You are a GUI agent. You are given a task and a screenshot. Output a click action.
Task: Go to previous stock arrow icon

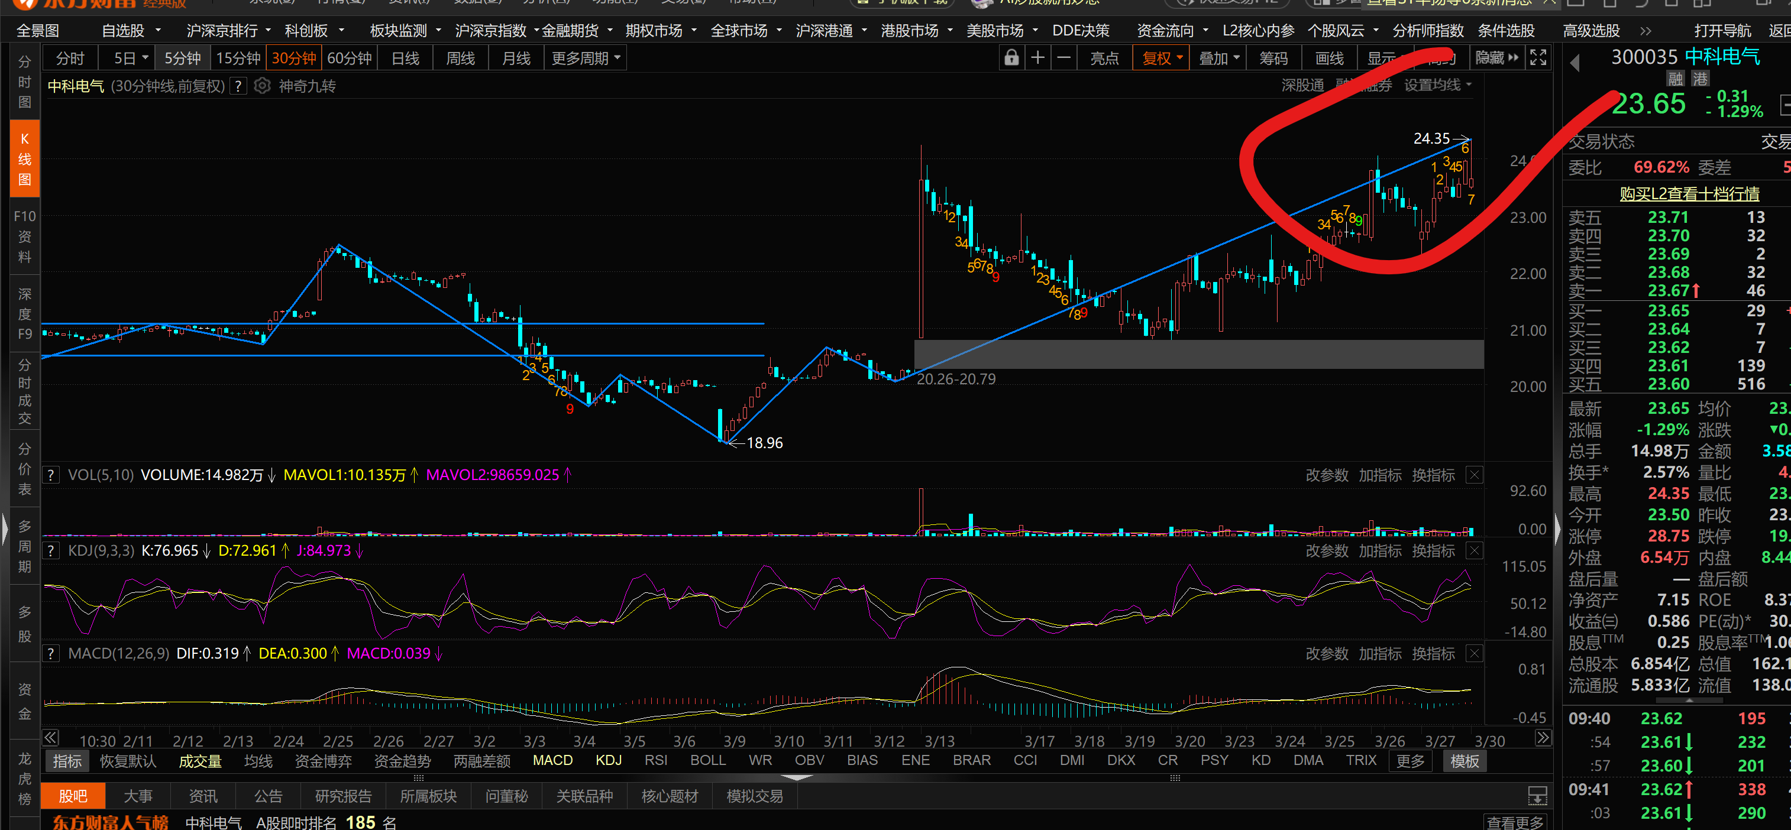pos(1575,63)
